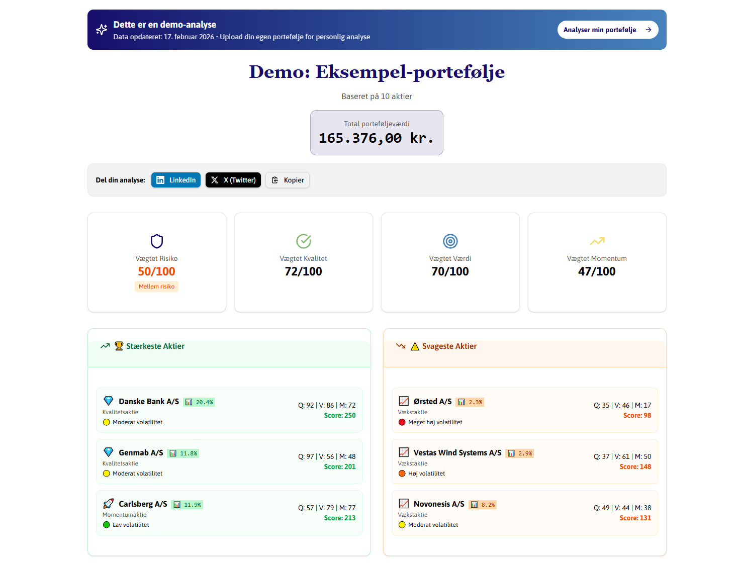This screenshot has width=738, height=565.
Task: Click the diamond icon next to Danske Bank A/S
Action: (109, 401)
